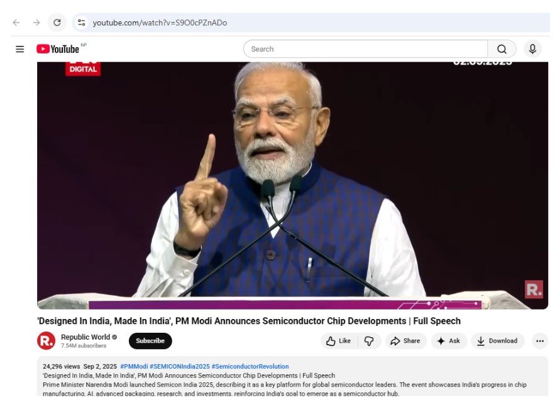Reload the page in browser
Screen dimensions: 555x410
point(57,23)
